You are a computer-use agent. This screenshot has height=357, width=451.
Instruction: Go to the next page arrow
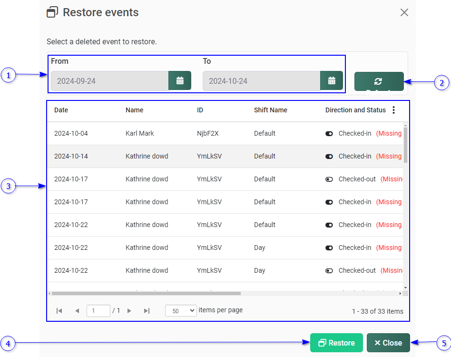(x=129, y=311)
